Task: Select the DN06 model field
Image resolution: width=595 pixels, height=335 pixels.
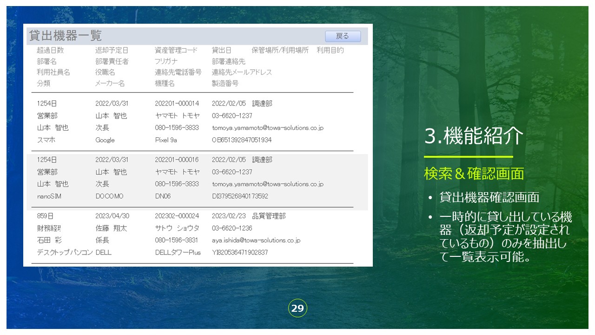Action: [x=163, y=196]
